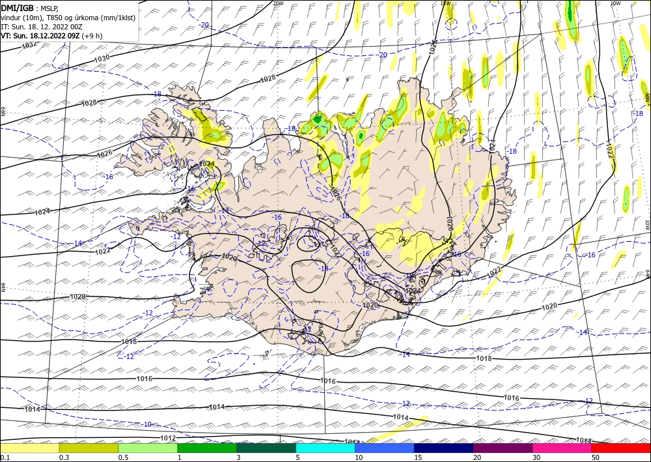Click the legend value "15"
This screenshot has height=462, width=651.
coord(418,457)
